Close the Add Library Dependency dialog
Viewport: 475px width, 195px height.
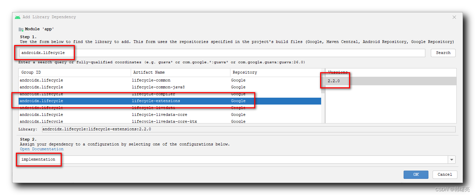[x=454, y=17]
